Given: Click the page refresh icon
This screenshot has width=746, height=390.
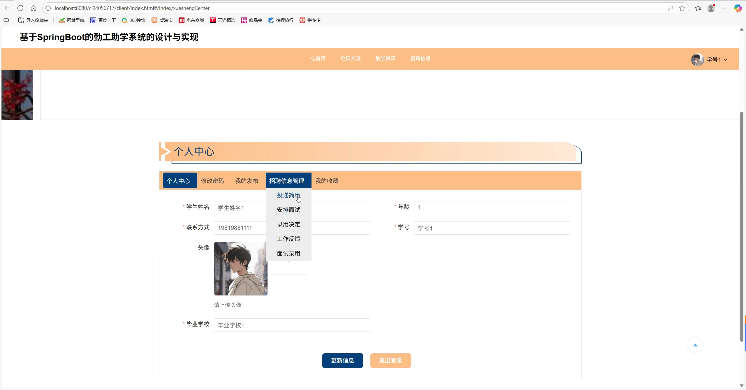Looking at the screenshot, I should tap(20, 8).
